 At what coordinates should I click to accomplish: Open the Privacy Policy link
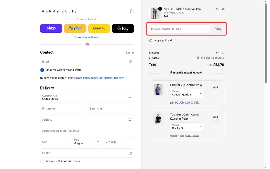(82, 78)
